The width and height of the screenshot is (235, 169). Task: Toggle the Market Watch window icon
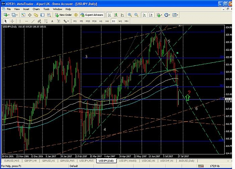23,15
